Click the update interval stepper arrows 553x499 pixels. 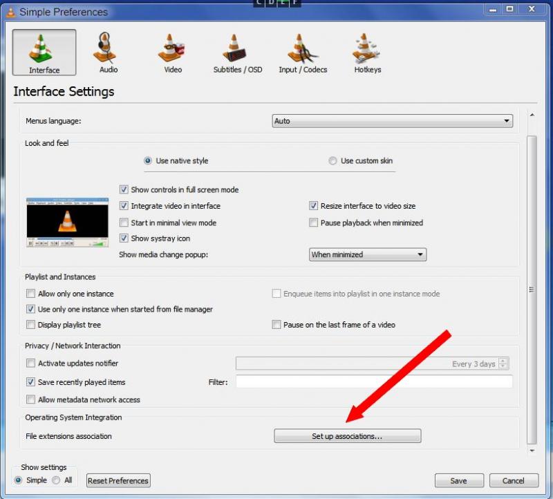pyautogui.click(x=503, y=364)
